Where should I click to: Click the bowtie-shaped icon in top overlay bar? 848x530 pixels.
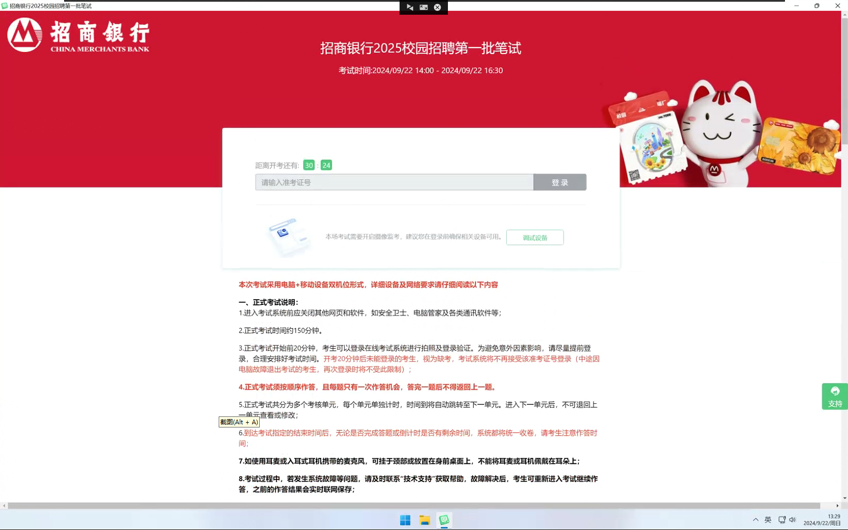tap(410, 7)
